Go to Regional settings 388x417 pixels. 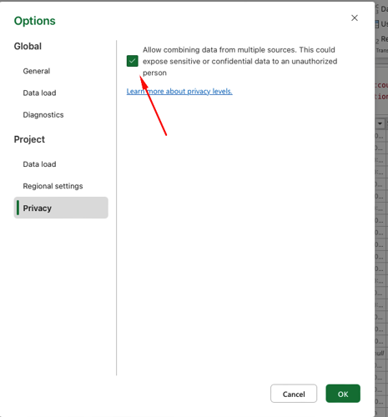(x=53, y=186)
